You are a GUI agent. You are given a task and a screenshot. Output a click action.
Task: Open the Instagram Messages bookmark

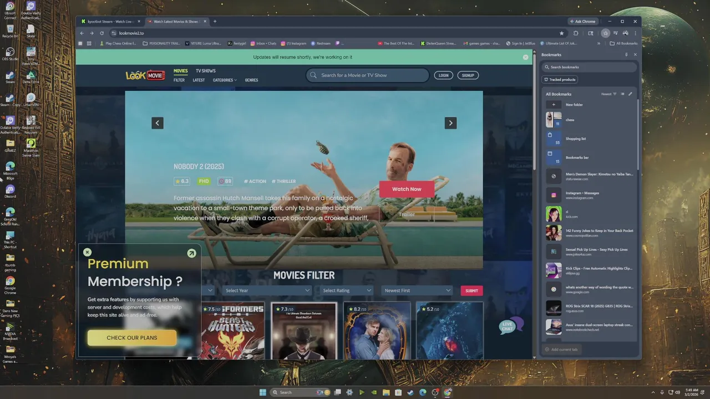click(x=589, y=195)
